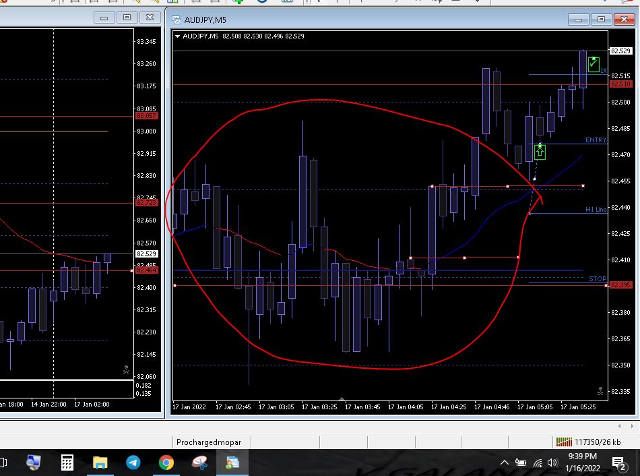
Task: Launch Calculator from the taskbar
Action: (67, 463)
